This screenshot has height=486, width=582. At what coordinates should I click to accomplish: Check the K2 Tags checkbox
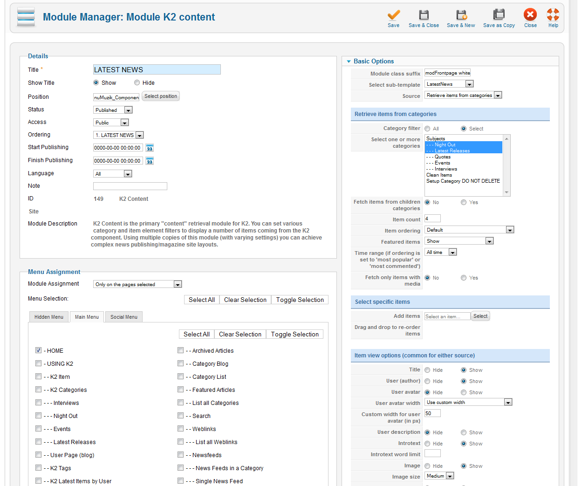38,468
